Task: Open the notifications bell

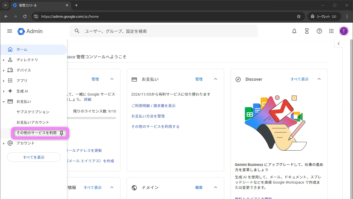Action: click(294, 31)
